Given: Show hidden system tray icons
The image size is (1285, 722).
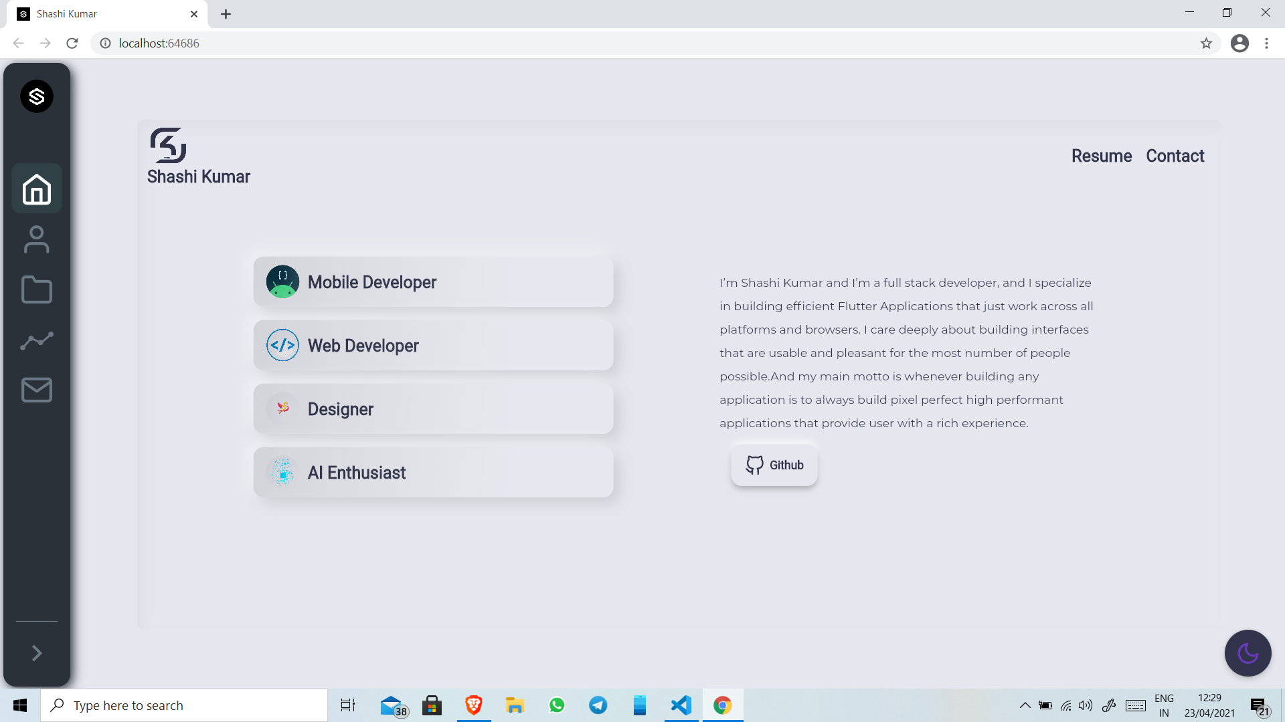Looking at the screenshot, I should pos(1025,705).
